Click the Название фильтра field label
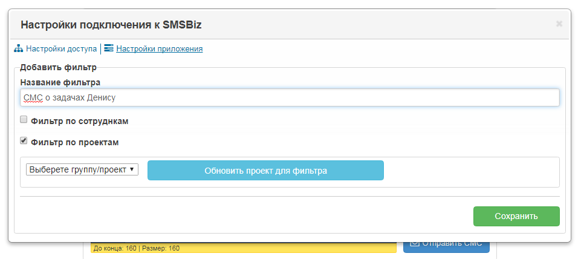The height and width of the screenshot is (259, 581). [x=60, y=82]
